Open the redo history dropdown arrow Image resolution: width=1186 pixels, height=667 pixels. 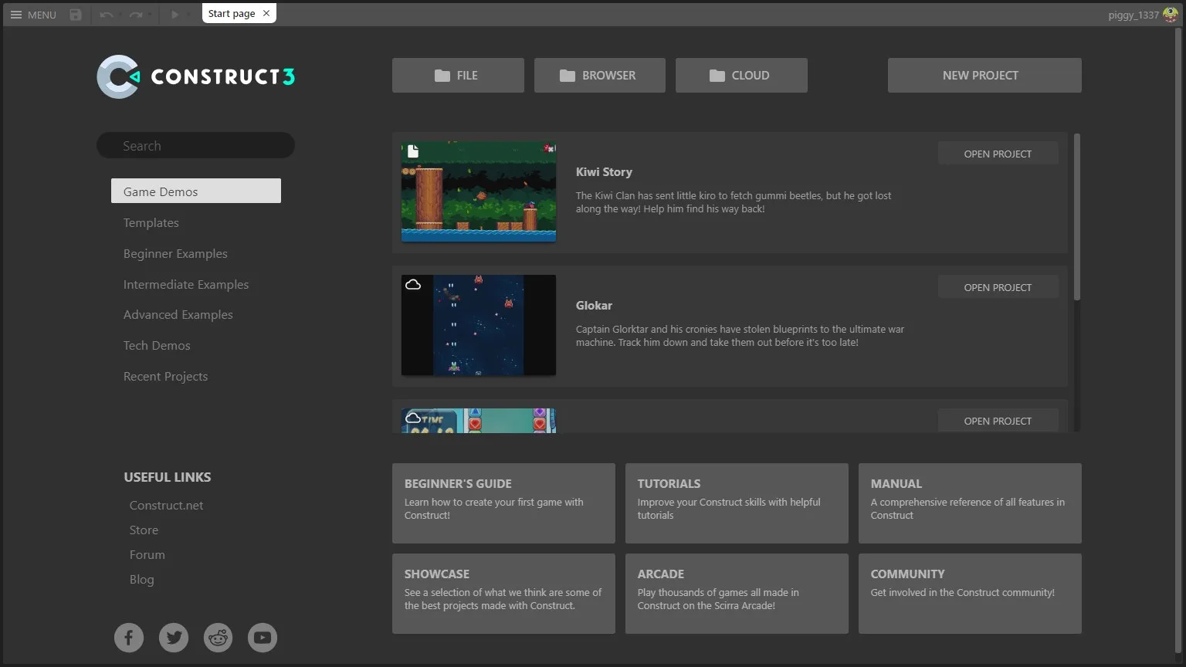pyautogui.click(x=149, y=15)
